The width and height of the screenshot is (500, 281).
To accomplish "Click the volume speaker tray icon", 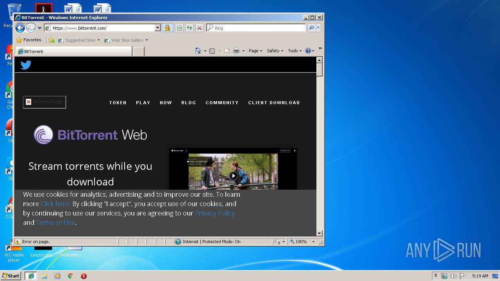I will (x=454, y=276).
